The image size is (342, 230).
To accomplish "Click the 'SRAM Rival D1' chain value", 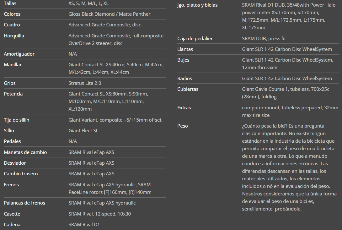I will click(84, 225).
